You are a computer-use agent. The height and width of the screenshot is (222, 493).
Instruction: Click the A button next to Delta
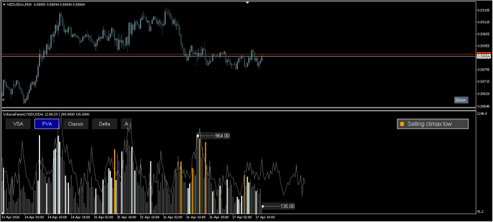126,124
